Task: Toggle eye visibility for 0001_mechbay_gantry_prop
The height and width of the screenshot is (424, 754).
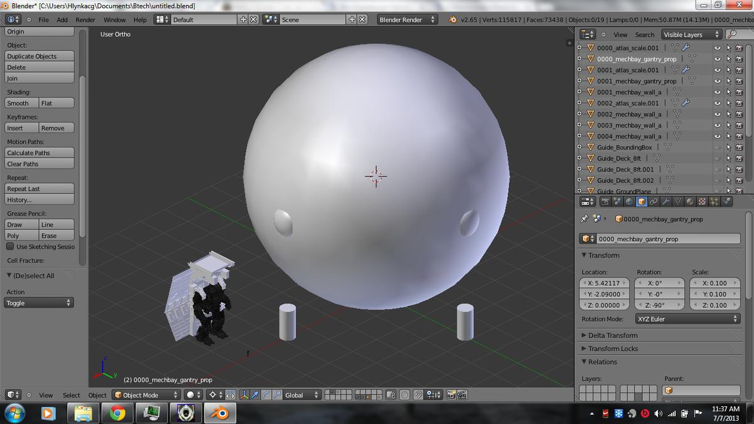Action: click(x=717, y=81)
